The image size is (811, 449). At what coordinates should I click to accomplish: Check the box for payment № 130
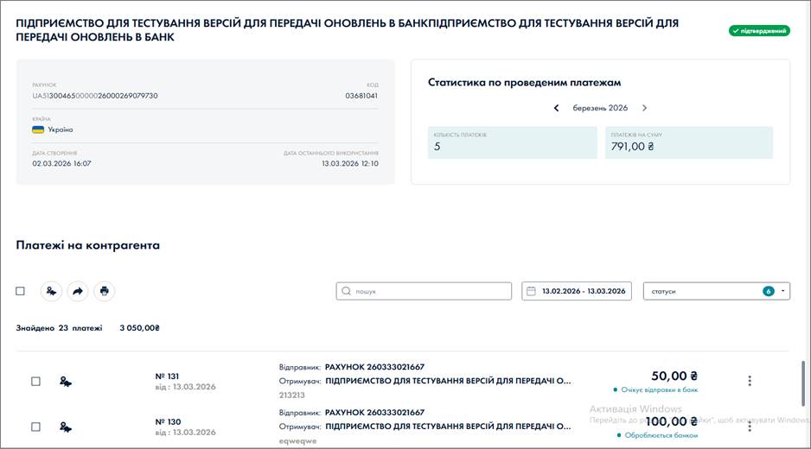coord(35,427)
